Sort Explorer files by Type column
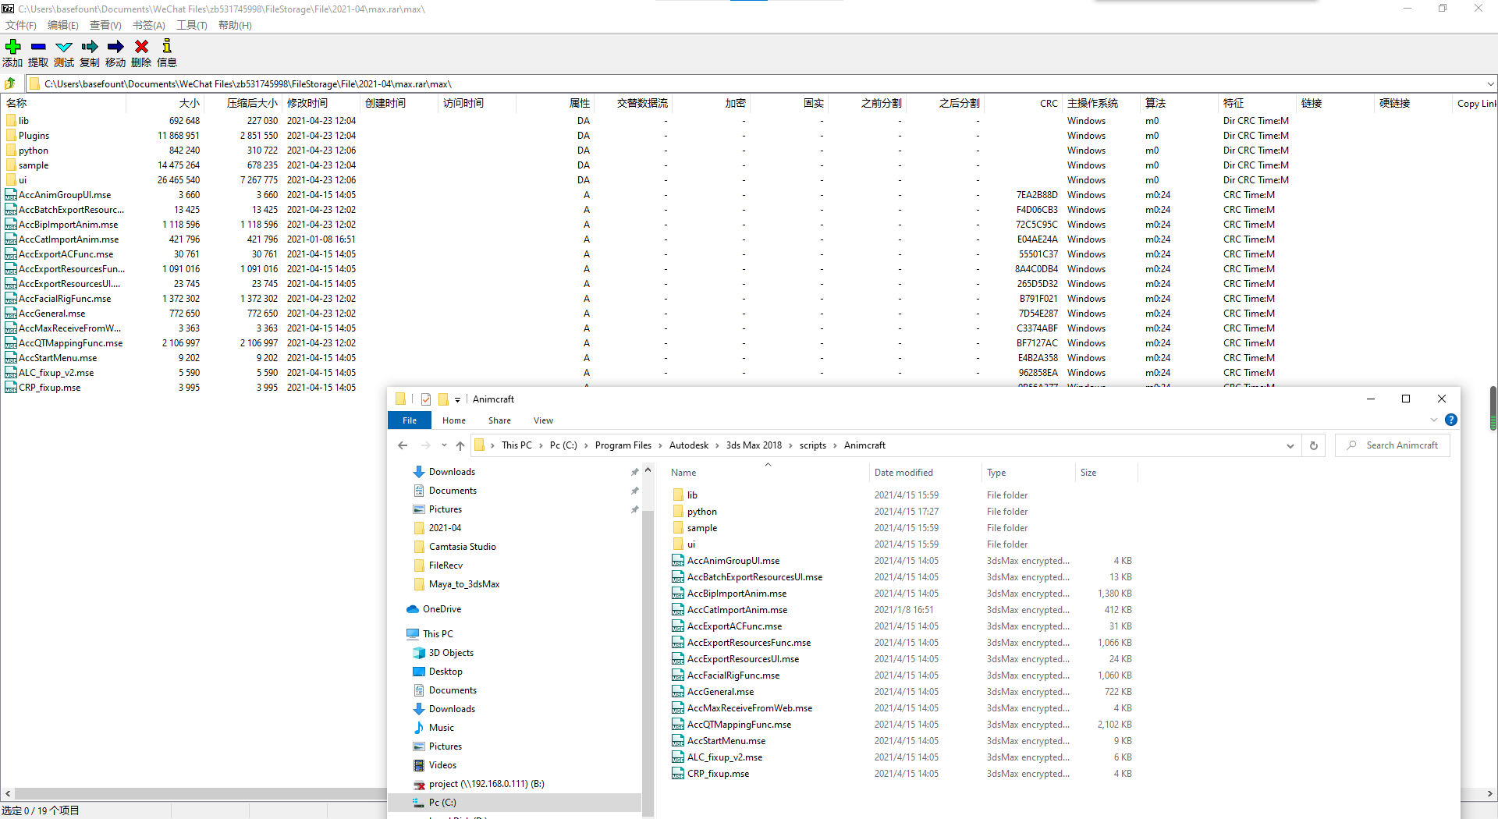 pos(1028,473)
